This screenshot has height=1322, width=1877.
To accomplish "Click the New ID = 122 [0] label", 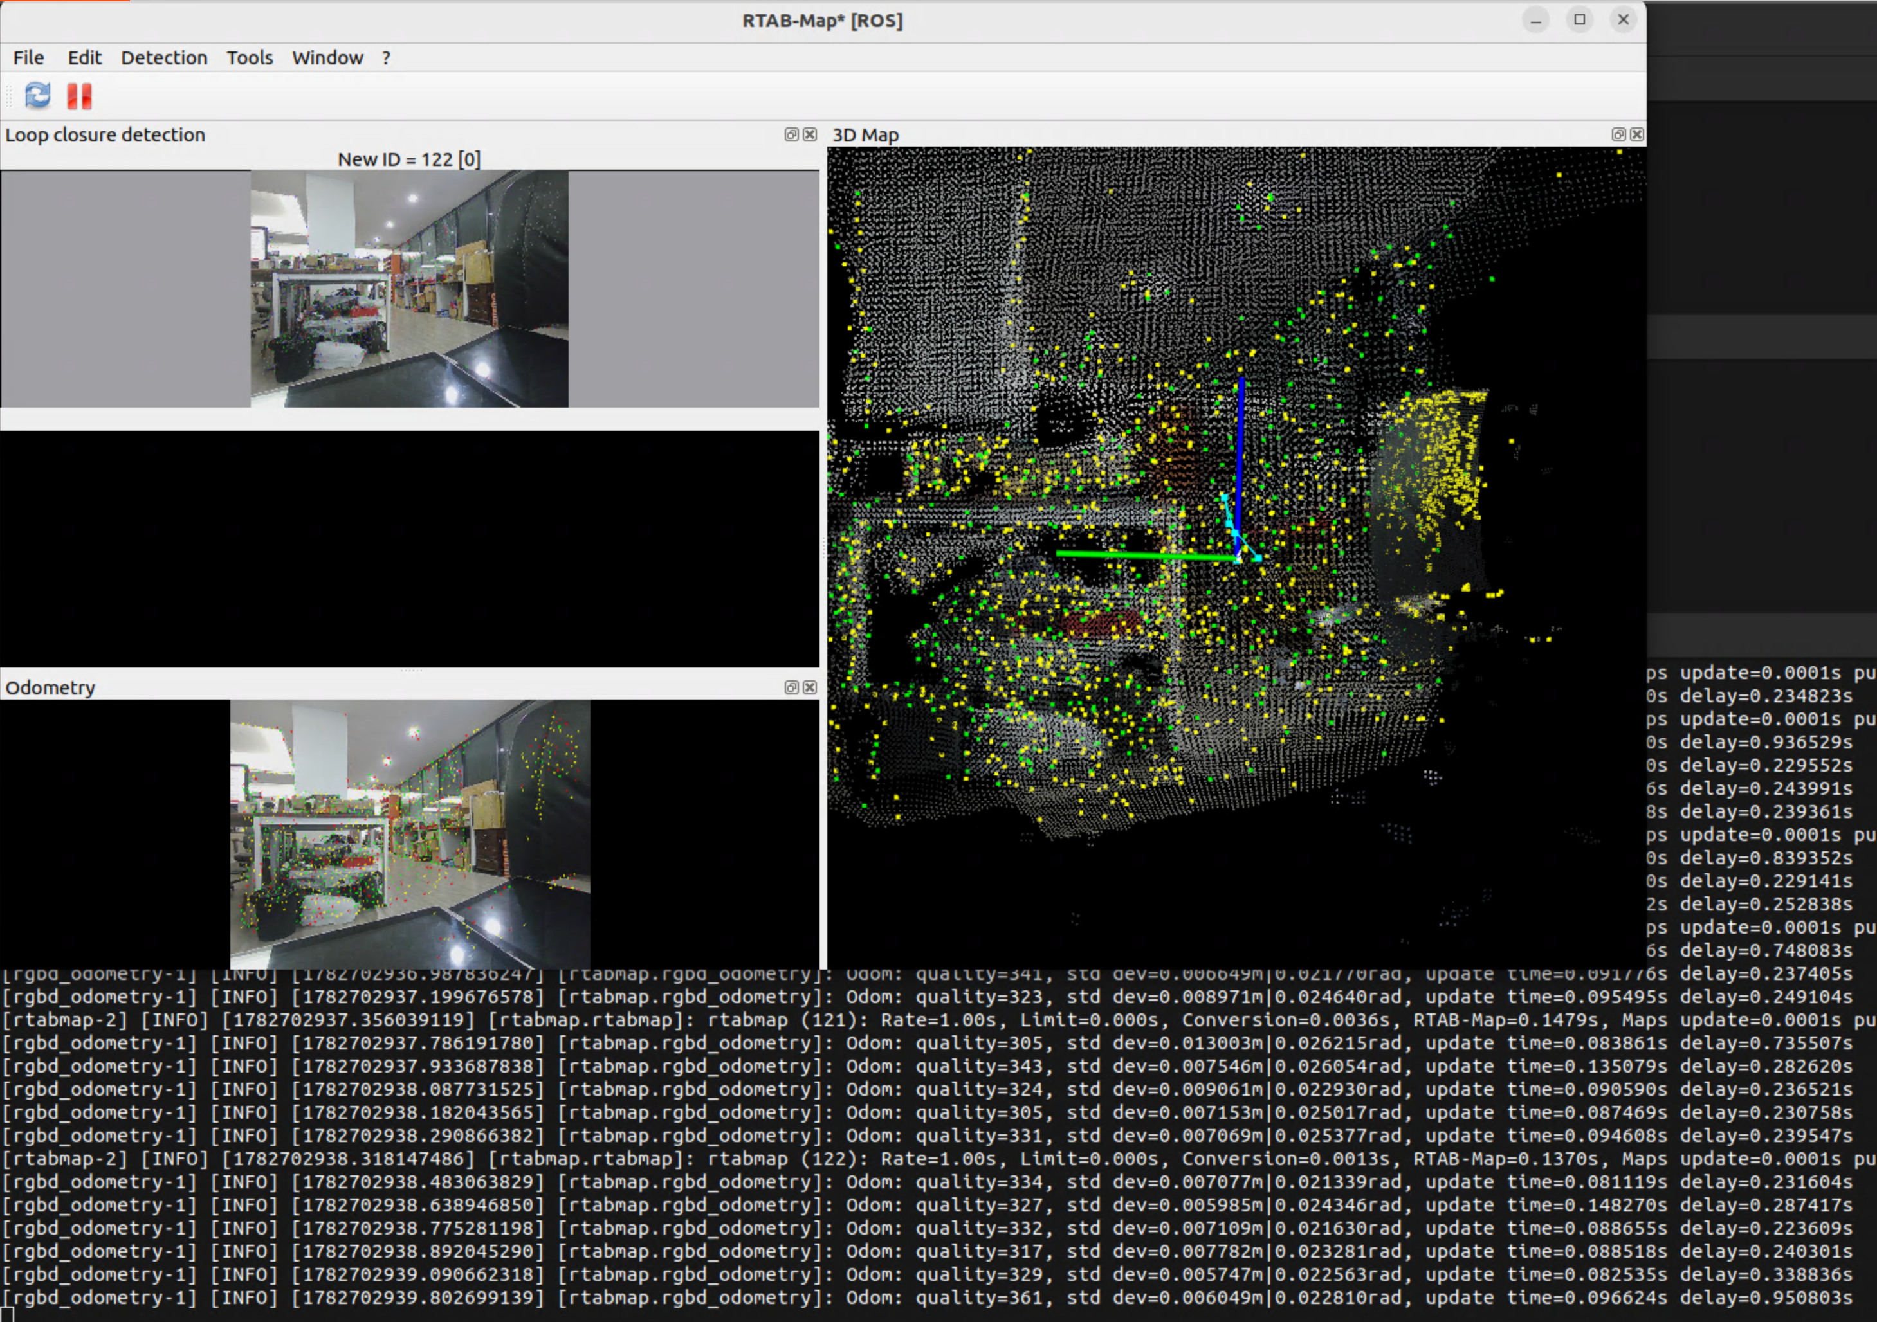I will coord(410,159).
